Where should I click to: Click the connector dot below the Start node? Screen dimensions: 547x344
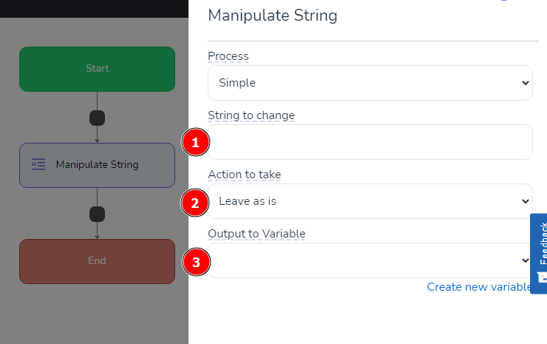97,118
